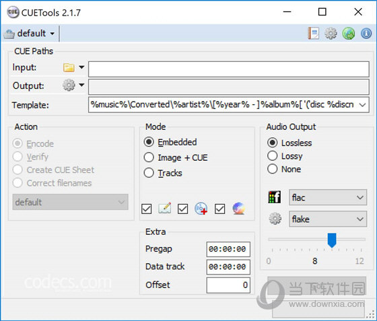Open the Action default script dropdown
Viewport: 377px width, 321px height.
(x=70, y=202)
